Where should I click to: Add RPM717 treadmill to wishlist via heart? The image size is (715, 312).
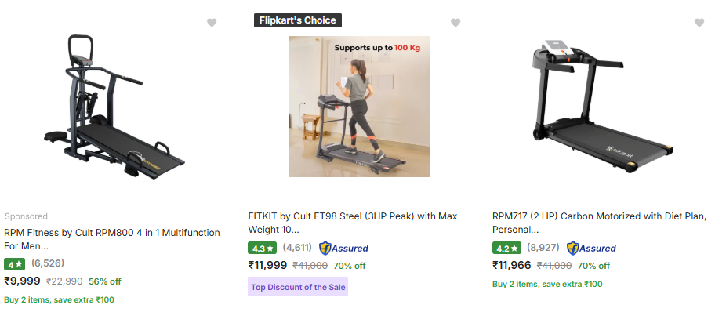[699, 23]
